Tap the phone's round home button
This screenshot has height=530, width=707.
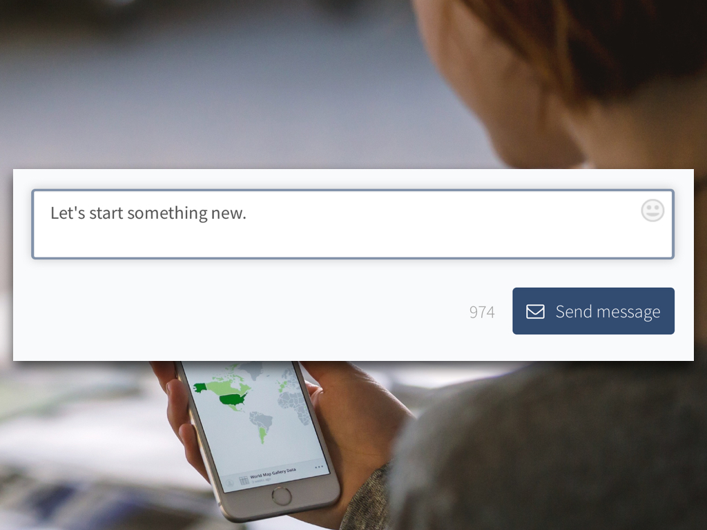tap(282, 496)
